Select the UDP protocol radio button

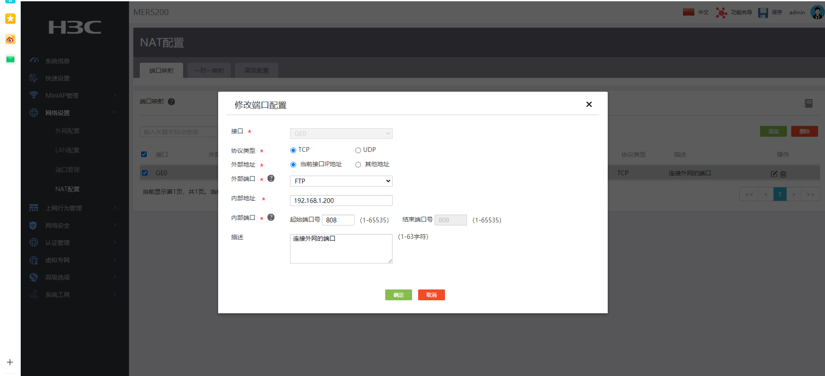pos(358,150)
